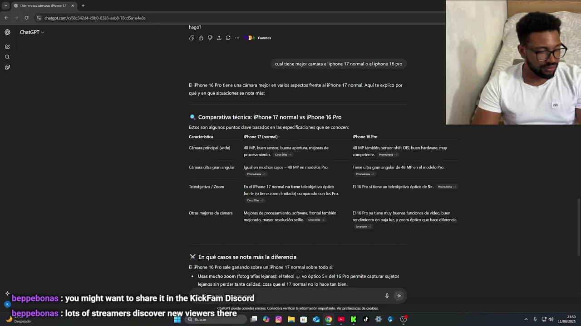Give a thumbs up to the response
This screenshot has height=326, width=581.
point(201,38)
